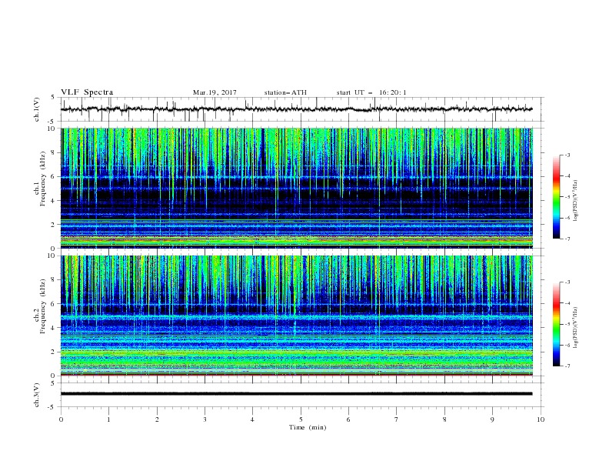Click the "VLF Spectra" title text

(87, 92)
